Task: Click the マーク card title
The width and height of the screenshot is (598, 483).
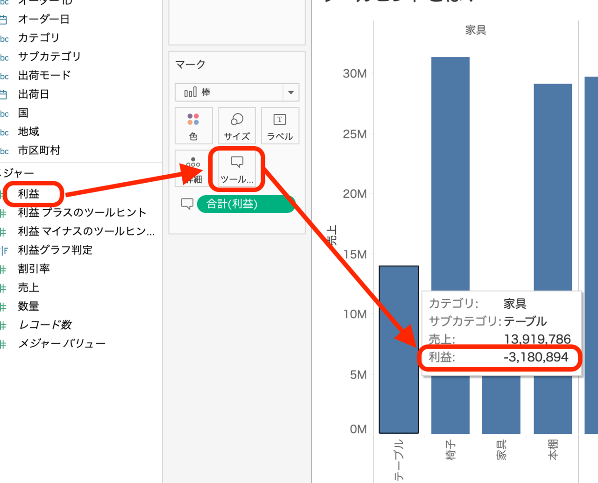Action: 190,64
